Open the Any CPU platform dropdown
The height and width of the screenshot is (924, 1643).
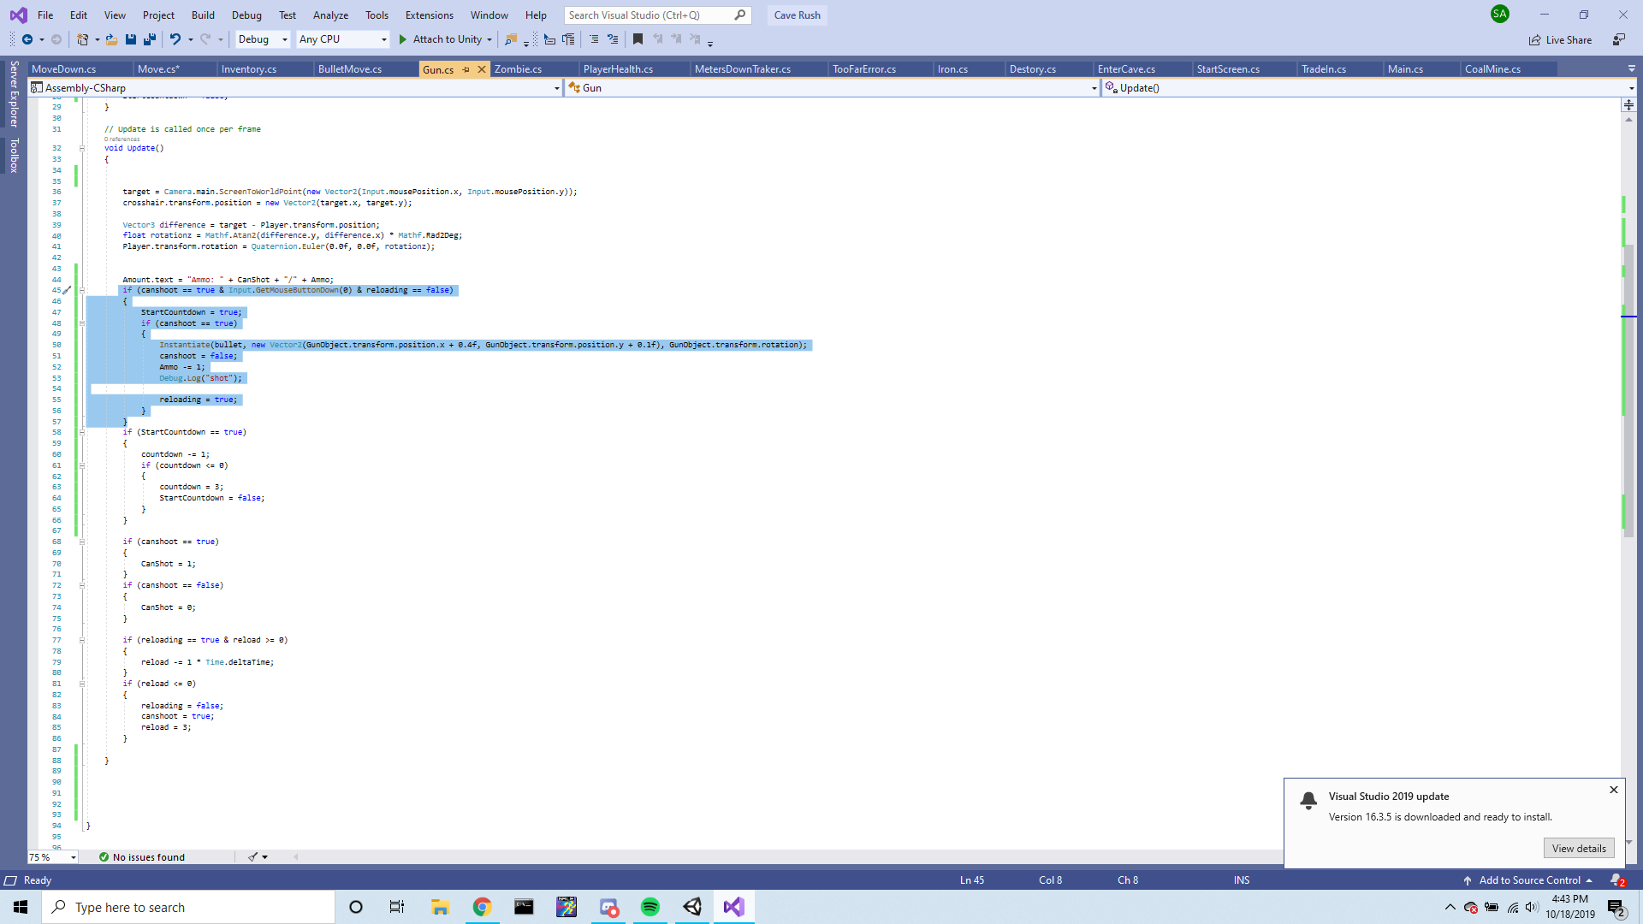click(342, 39)
